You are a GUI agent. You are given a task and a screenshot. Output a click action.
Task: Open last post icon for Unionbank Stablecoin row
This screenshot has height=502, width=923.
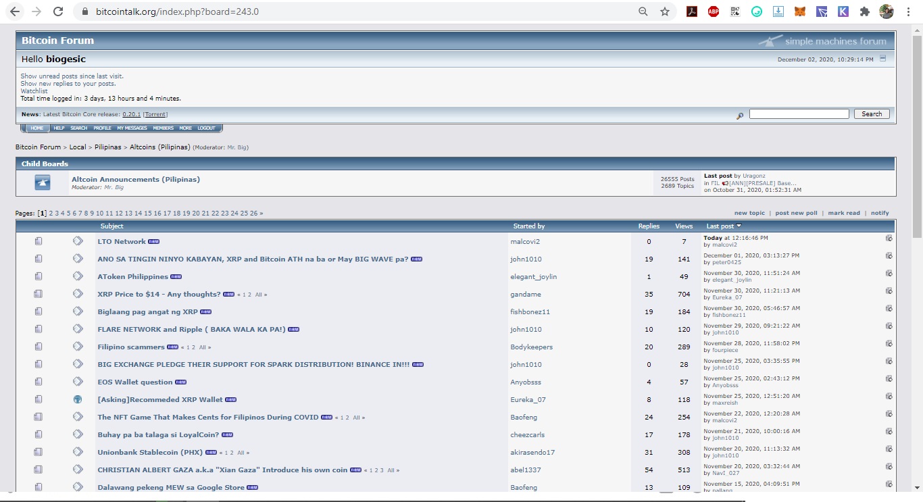(889, 449)
